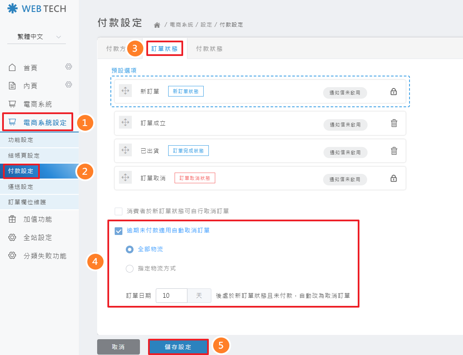This screenshot has height=355, width=463.
Task: Collapse the 電商系統設定 sidebar menu
Action: coord(39,123)
